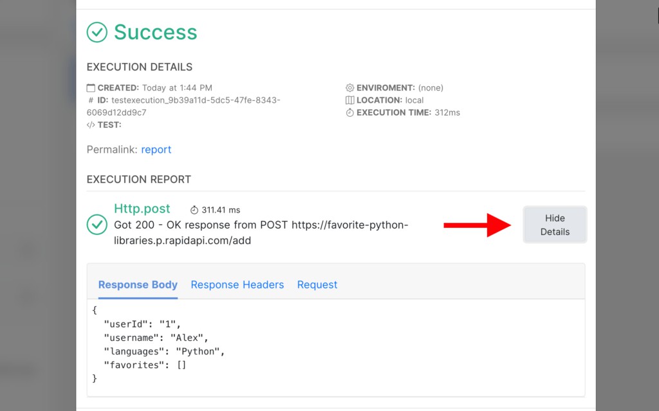
Task: Click the gear icon beside ENVIROMENT
Action: pyautogui.click(x=349, y=88)
